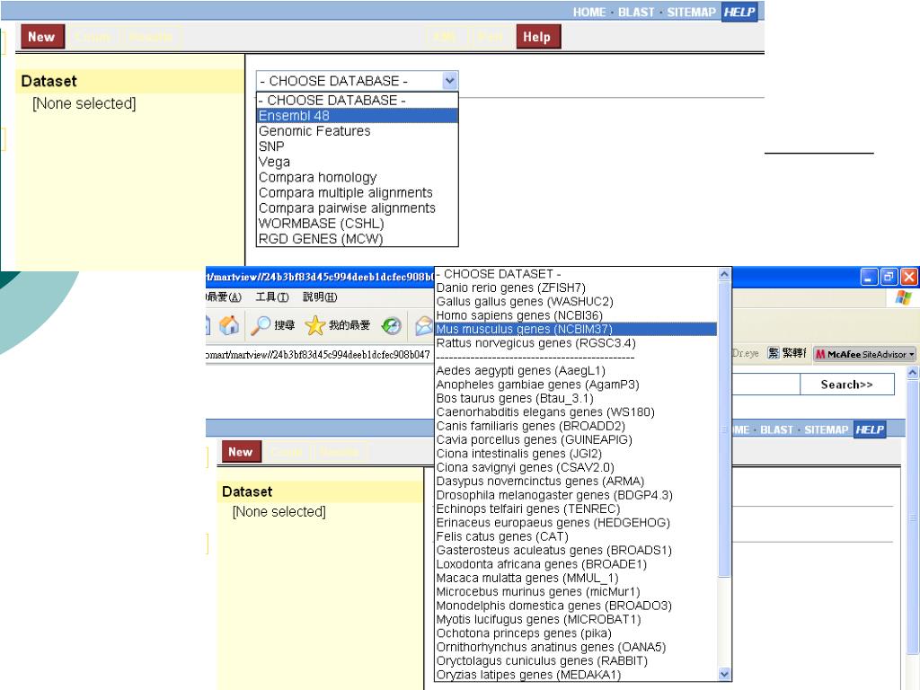This screenshot has height=690, width=920.
Task: Select Canis familiaris genes (BROADD2)
Action: (576, 426)
